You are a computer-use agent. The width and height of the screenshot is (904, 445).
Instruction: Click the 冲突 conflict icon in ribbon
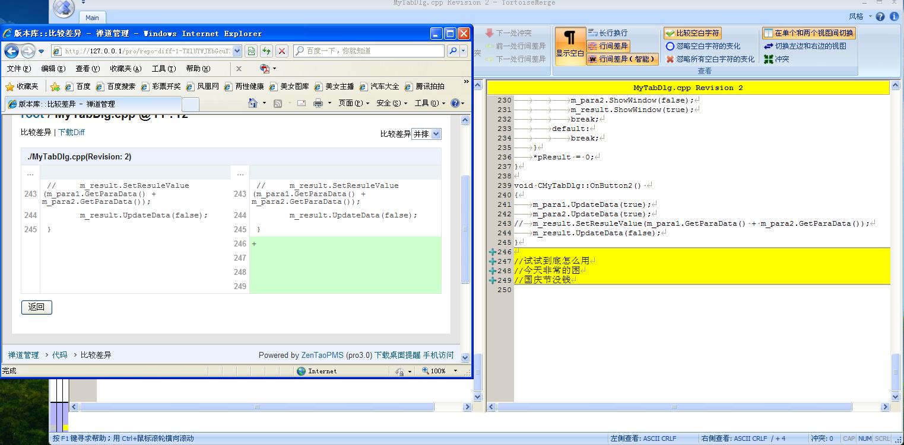click(x=769, y=59)
